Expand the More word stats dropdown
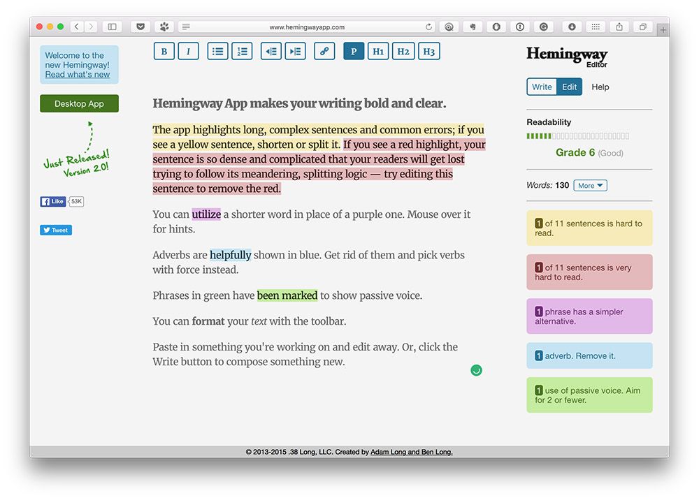This screenshot has width=699, height=500. coord(590,186)
